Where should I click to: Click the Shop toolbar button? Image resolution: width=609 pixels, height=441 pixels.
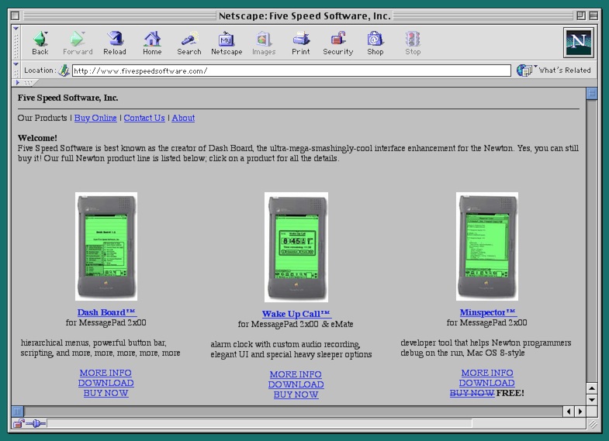coord(375,43)
